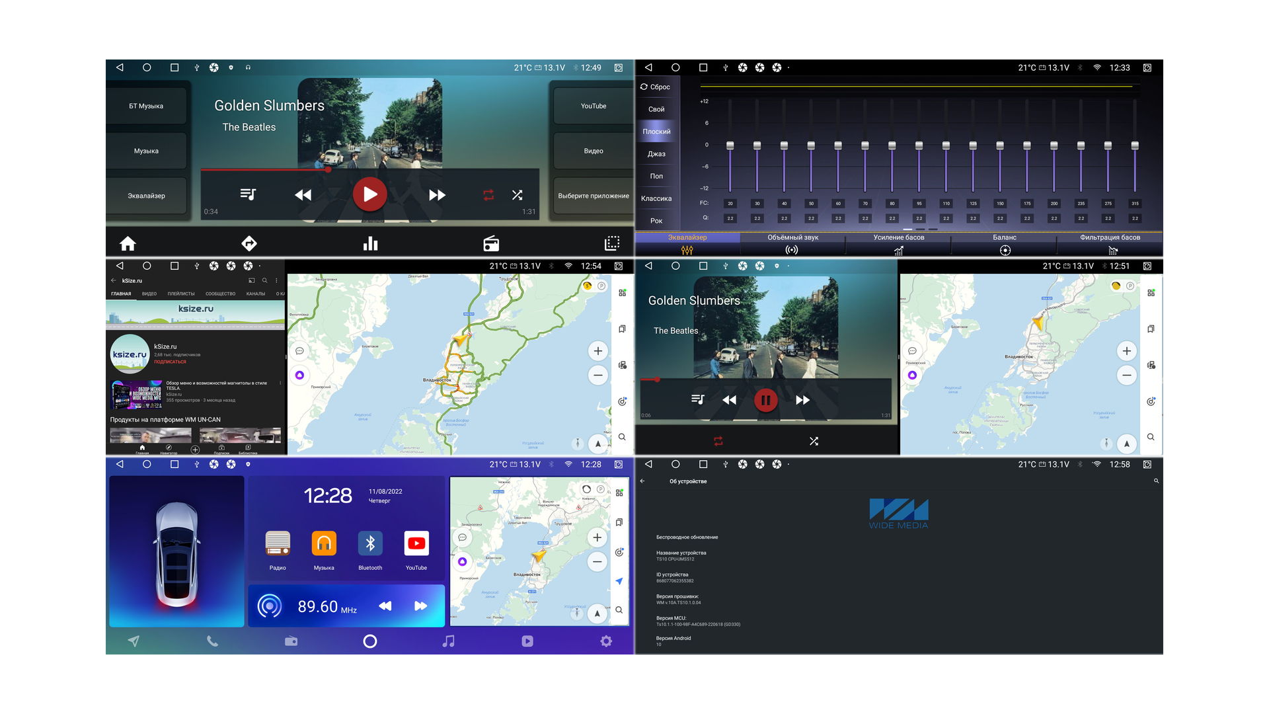Open the navigation direction sign icon
Viewport: 1269px width, 714px height.
pos(249,243)
